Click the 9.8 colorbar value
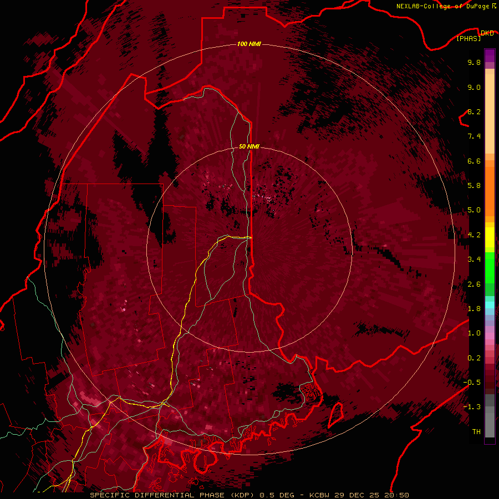 coord(474,62)
